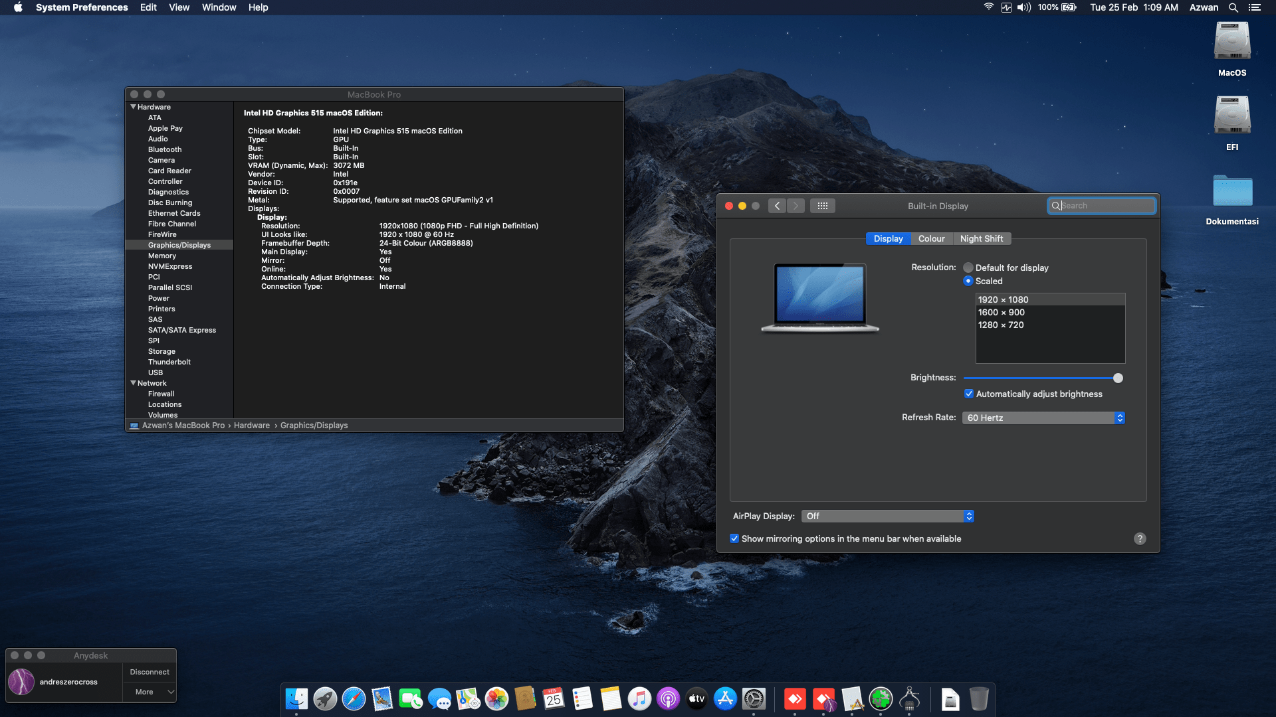1276x717 pixels.
Task: Switch to the Colour tab
Action: click(x=931, y=238)
